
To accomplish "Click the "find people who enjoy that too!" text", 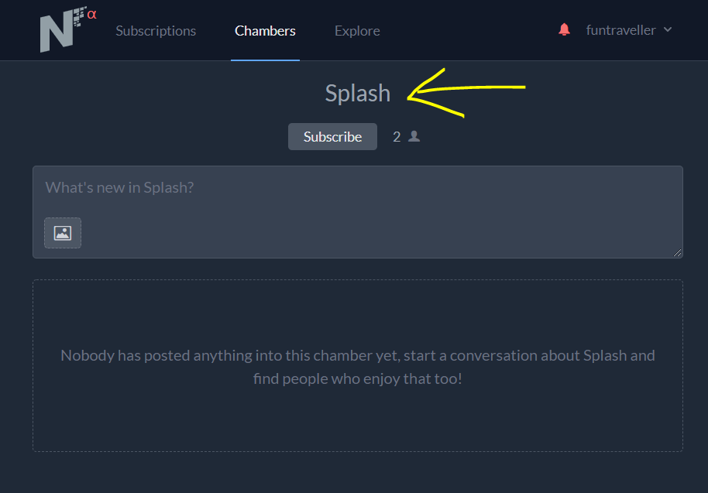I will [357, 379].
